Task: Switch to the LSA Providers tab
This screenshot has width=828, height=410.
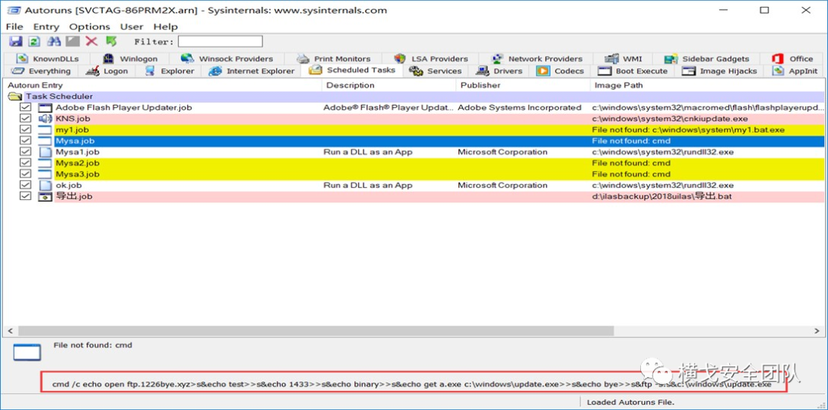Action: coord(431,58)
